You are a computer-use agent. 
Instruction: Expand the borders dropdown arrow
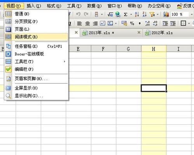[x=189, y=24]
